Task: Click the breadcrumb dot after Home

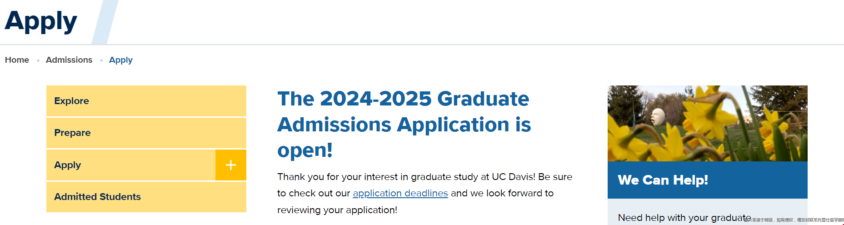Action: tap(38, 60)
